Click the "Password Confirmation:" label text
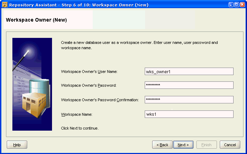 100,100
